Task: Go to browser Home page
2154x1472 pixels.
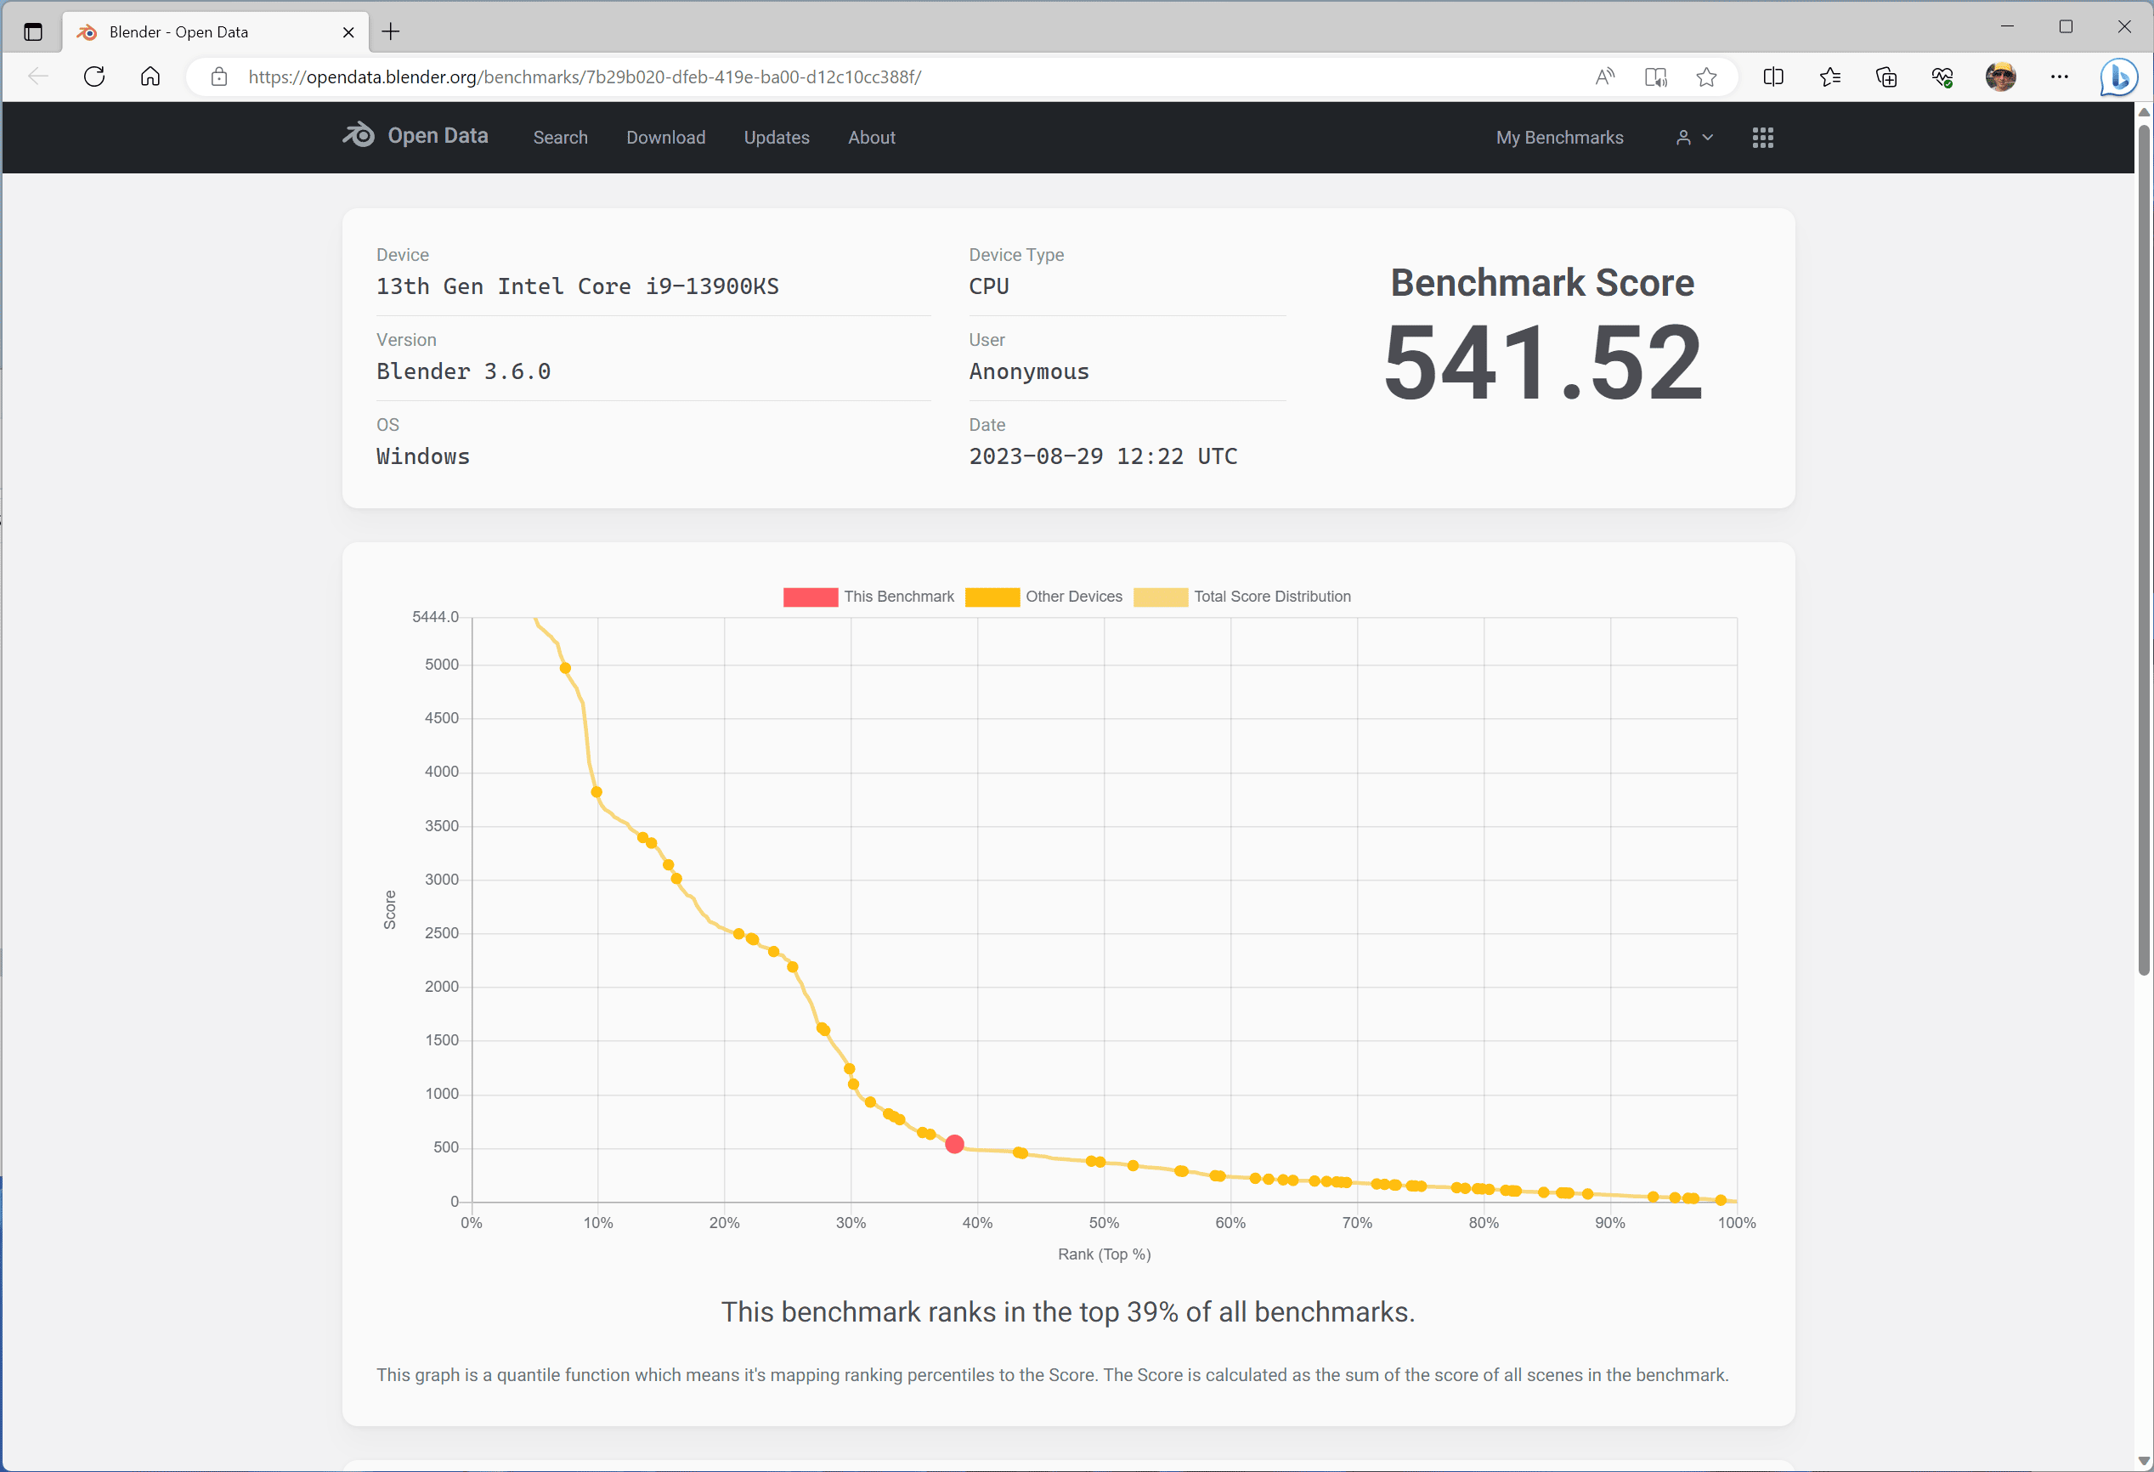Action: (x=150, y=77)
